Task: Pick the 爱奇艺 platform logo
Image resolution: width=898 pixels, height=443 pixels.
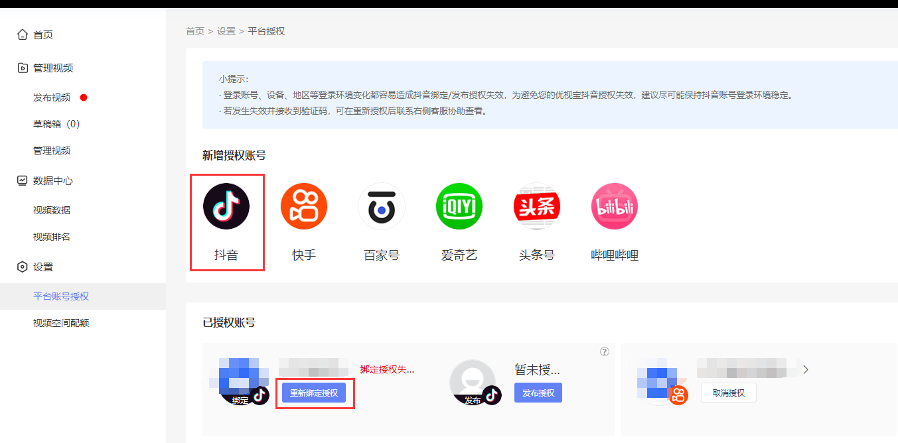Action: 459,206
